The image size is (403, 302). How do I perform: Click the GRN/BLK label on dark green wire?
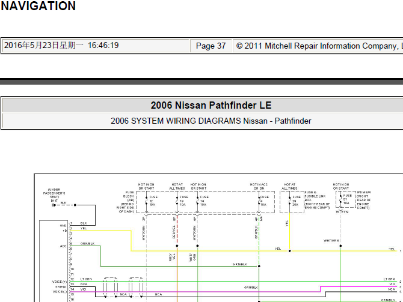tap(239, 264)
